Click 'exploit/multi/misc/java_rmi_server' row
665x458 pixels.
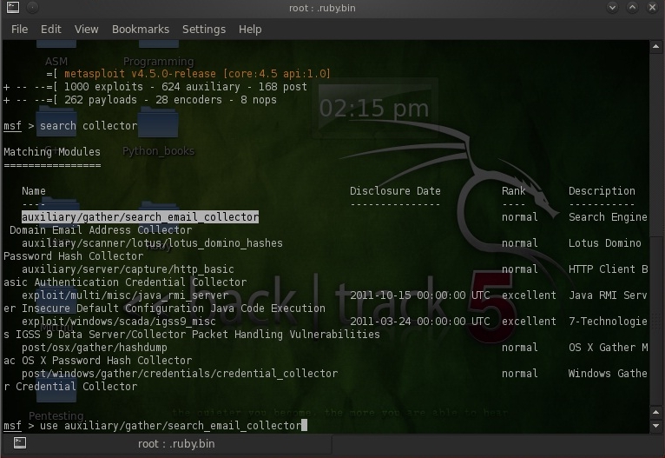click(x=125, y=295)
